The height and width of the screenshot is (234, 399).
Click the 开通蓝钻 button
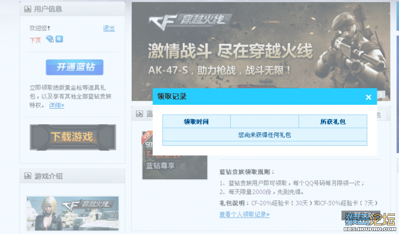pyautogui.click(x=75, y=67)
